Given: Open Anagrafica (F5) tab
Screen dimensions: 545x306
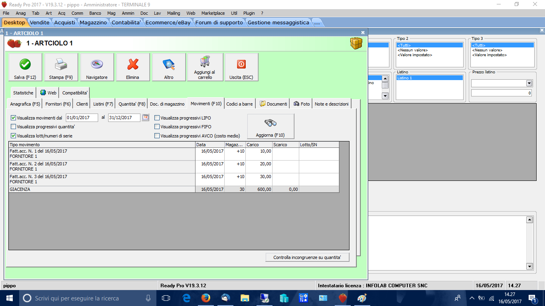Looking at the screenshot, I should (25, 104).
